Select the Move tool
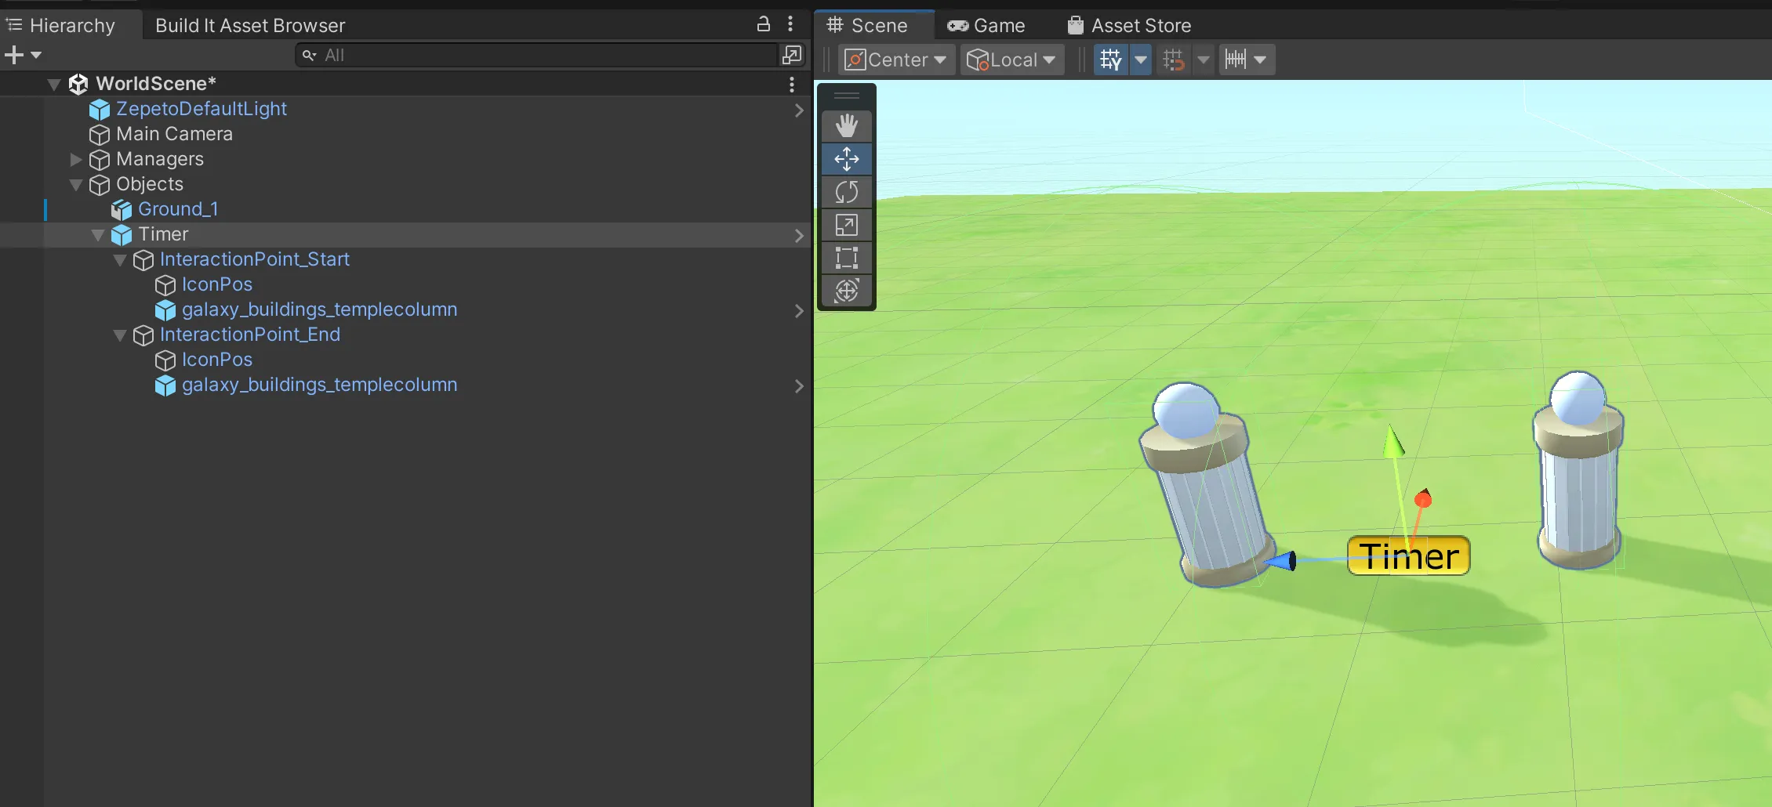The image size is (1772, 807). [847, 159]
